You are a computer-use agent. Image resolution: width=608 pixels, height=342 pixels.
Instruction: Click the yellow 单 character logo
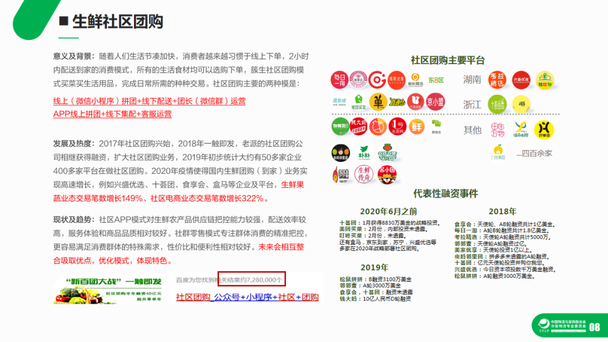pos(378,102)
